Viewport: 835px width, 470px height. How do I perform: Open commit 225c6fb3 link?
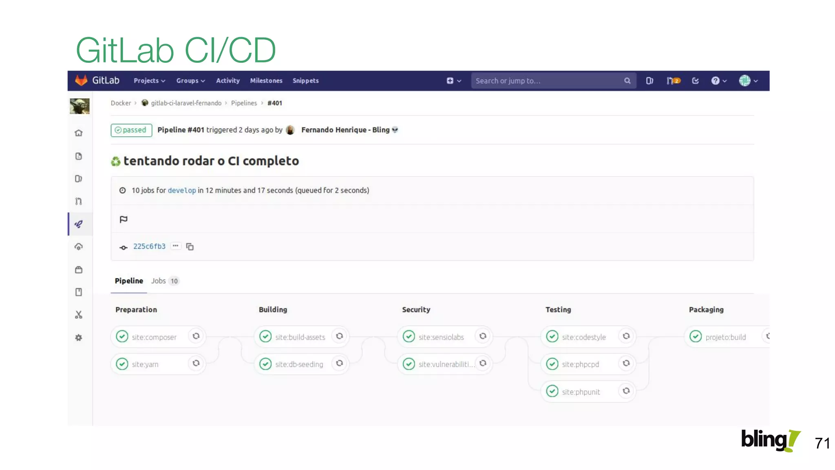149,246
